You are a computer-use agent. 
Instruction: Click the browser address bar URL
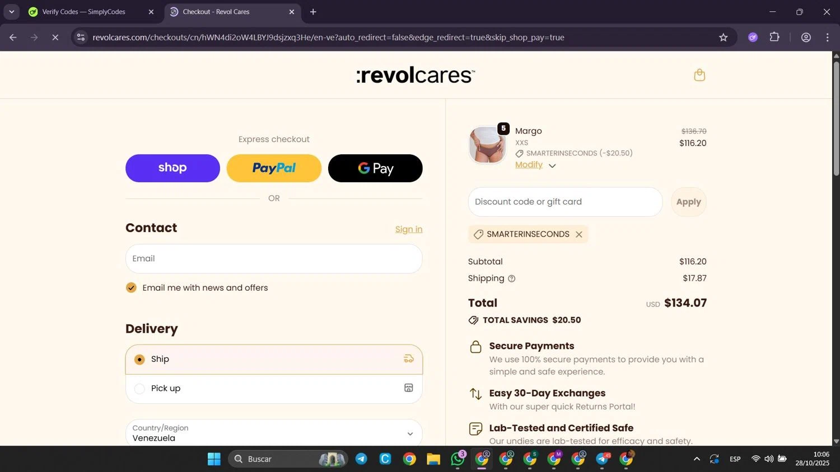(x=328, y=37)
